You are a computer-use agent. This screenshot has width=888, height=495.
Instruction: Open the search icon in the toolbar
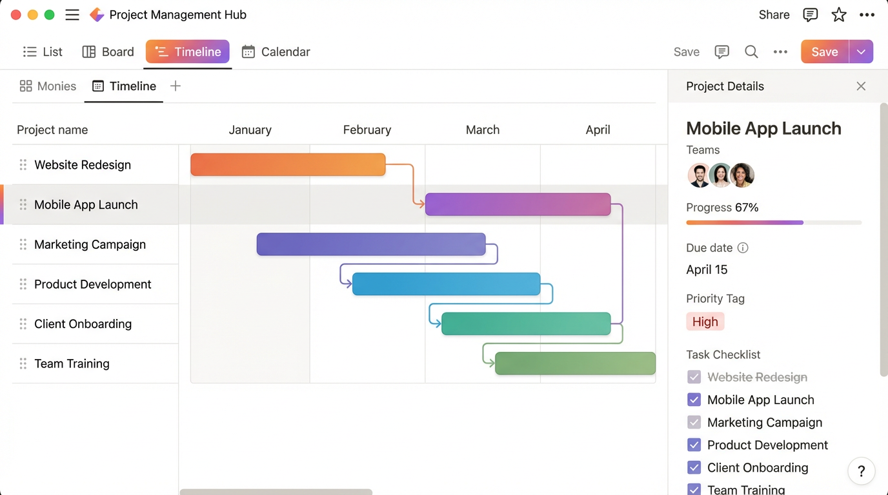coord(751,52)
